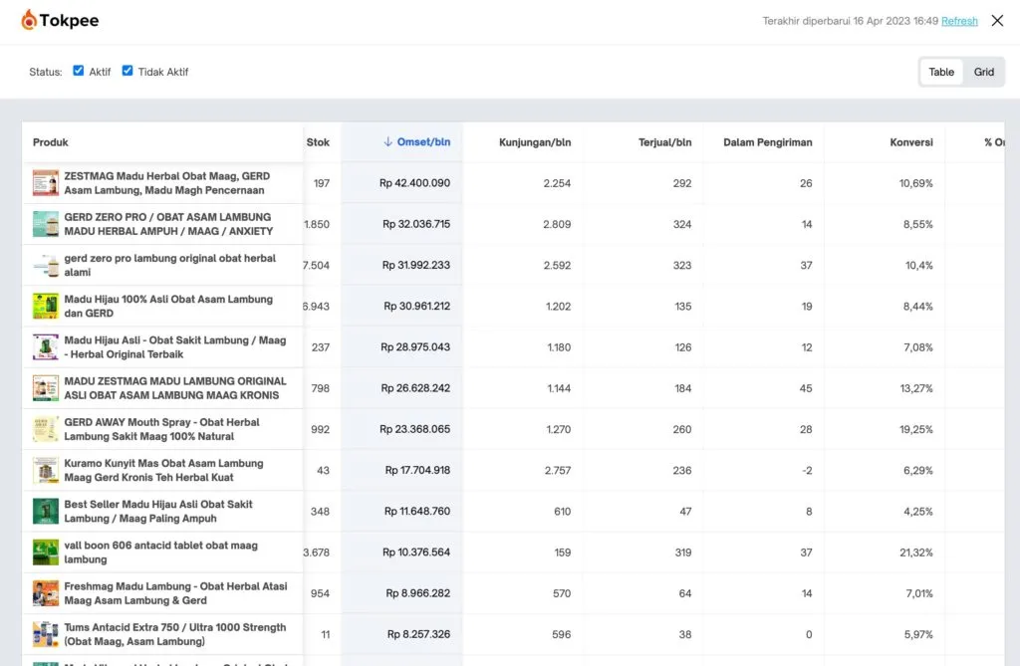Toggle the Tidak Aktif checkbox
Image resolution: width=1020 pixels, height=666 pixels.
point(127,71)
